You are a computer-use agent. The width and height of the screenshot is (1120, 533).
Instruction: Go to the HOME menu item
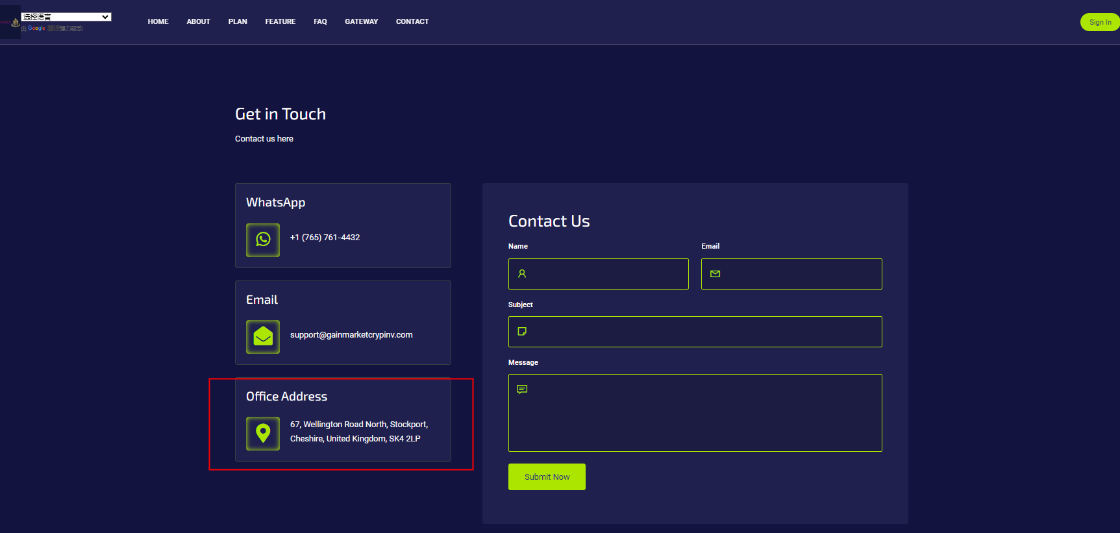[x=158, y=22]
